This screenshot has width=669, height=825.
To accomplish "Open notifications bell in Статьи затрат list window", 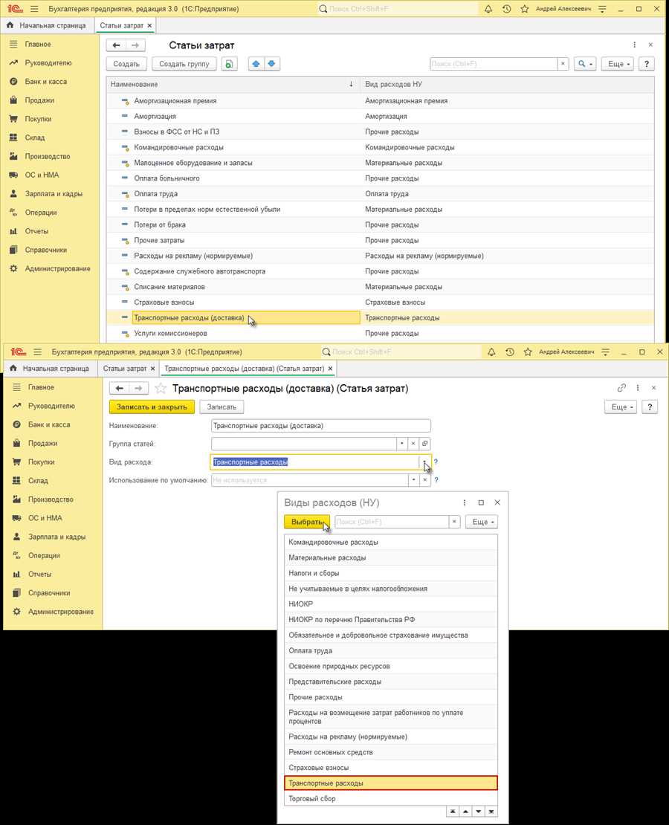I will (x=488, y=9).
